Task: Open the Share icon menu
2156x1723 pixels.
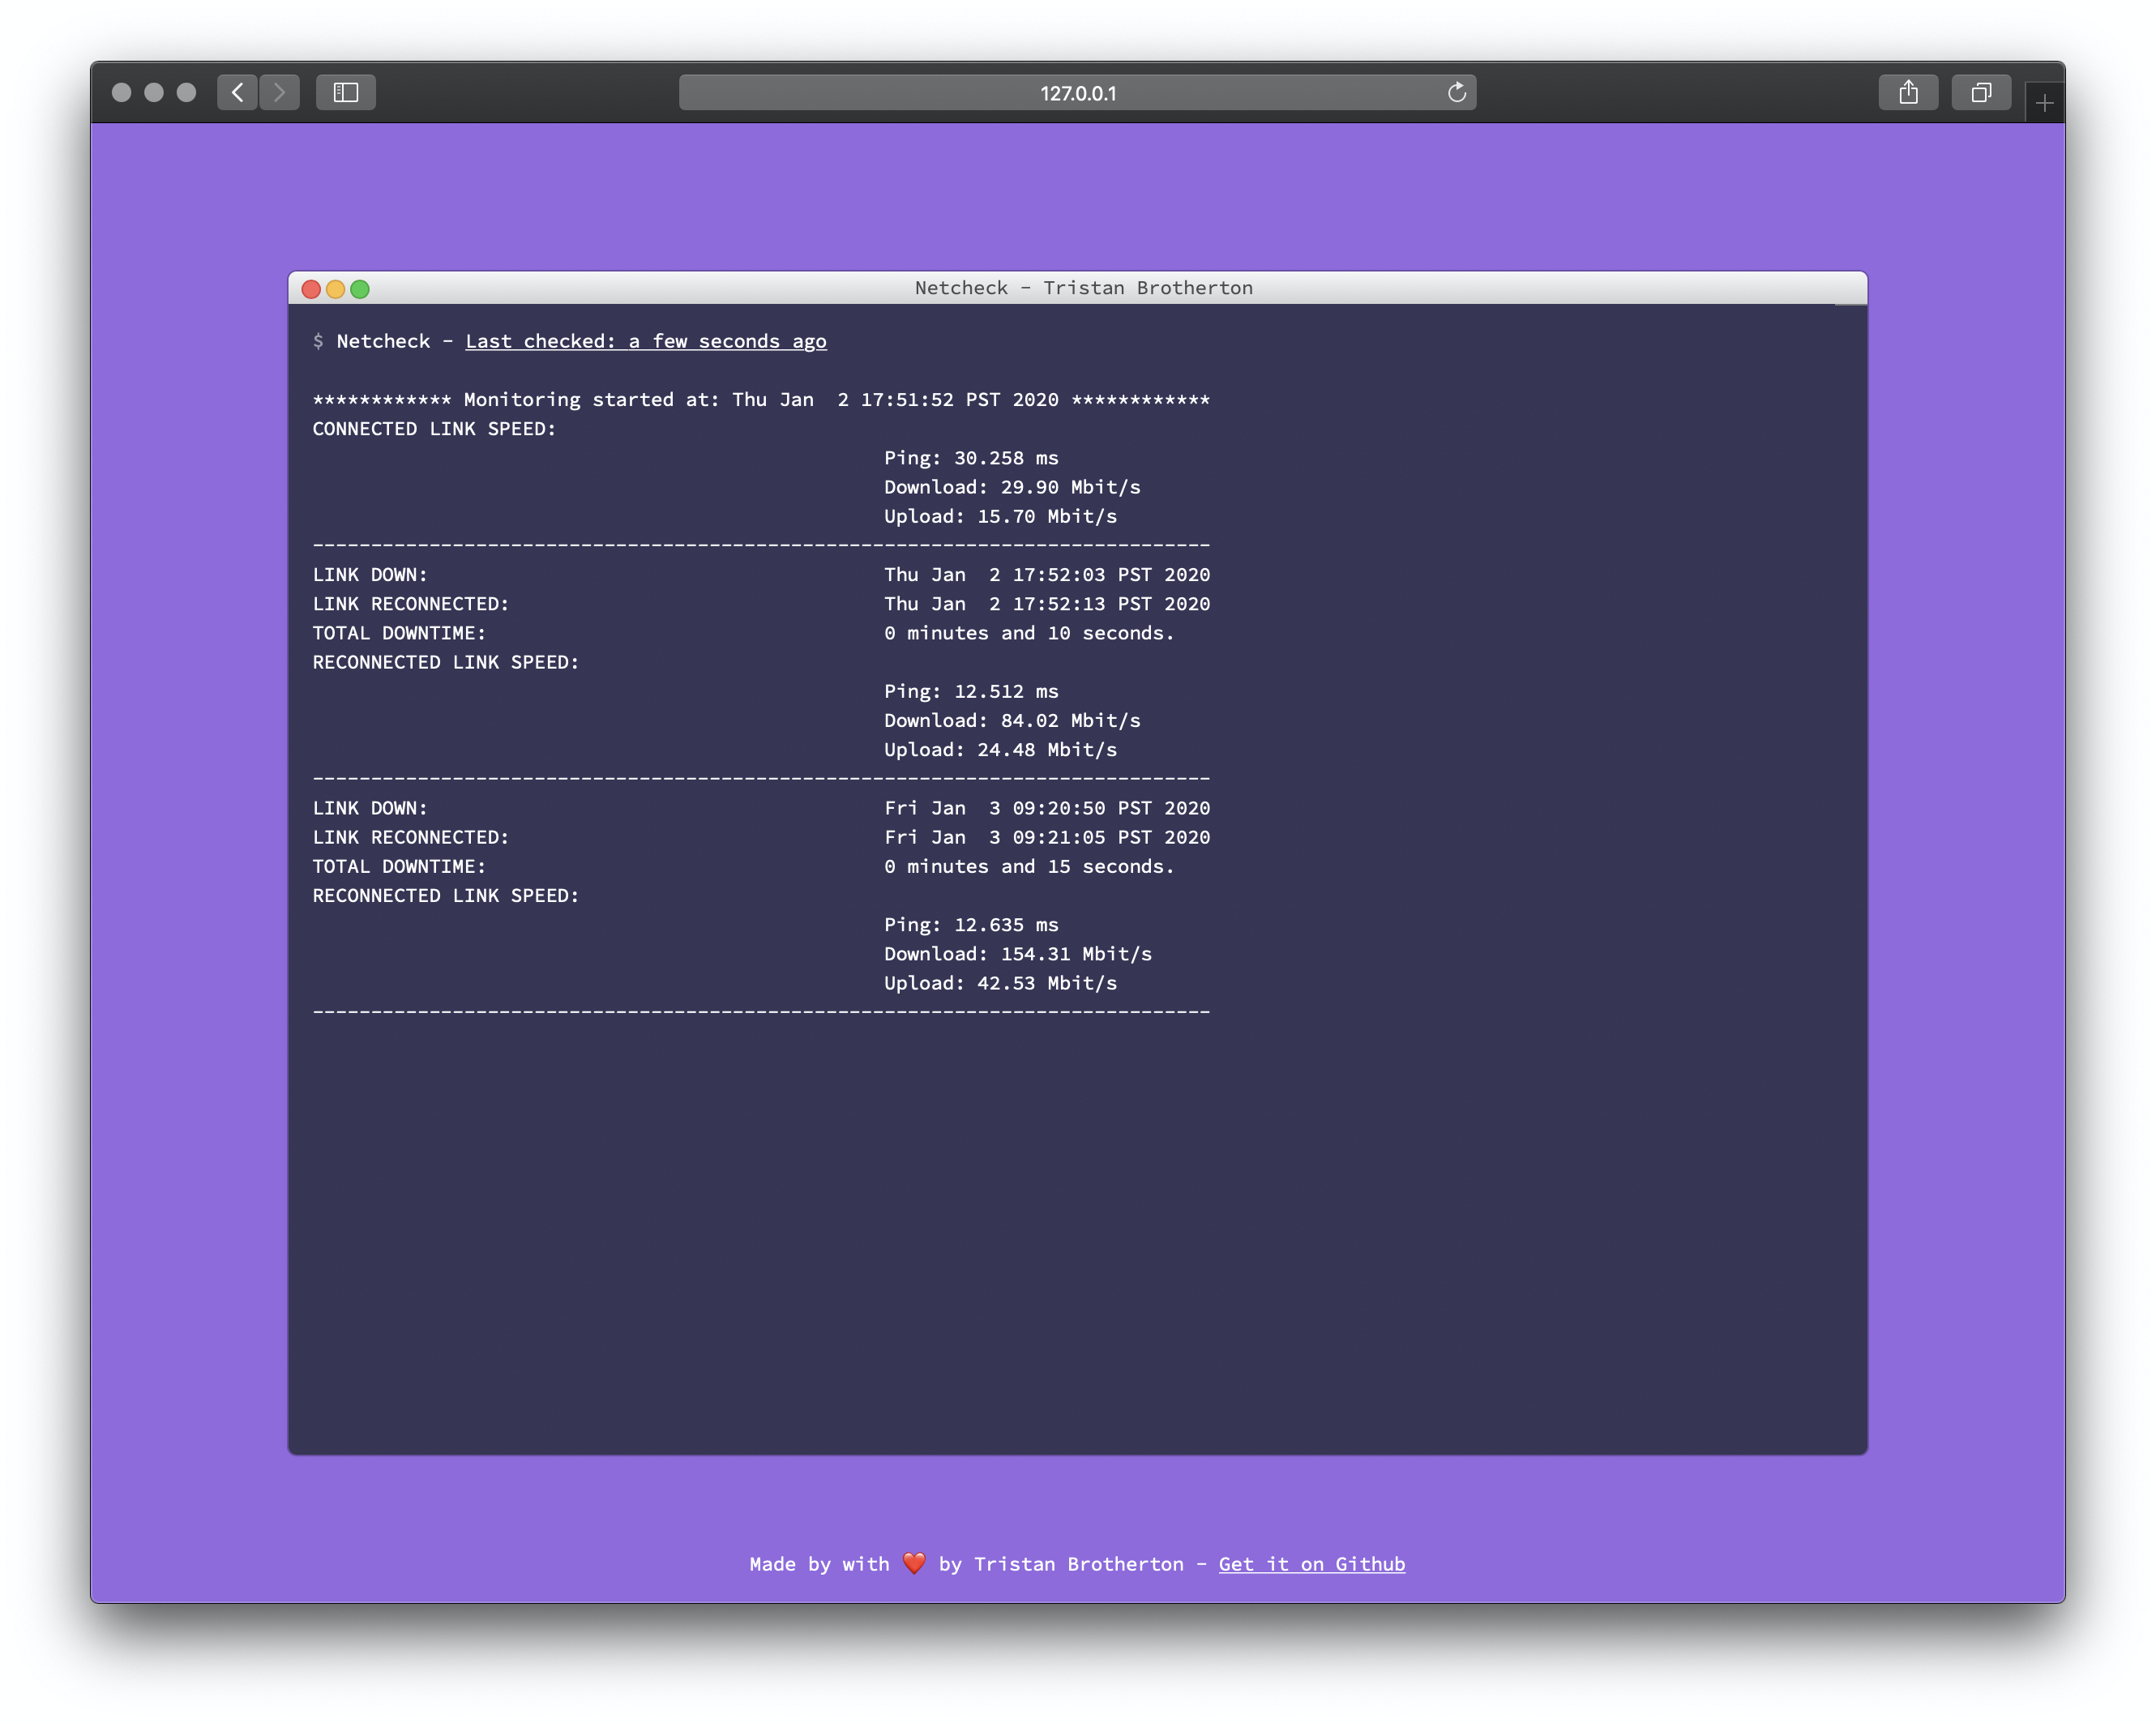Action: 1908,93
